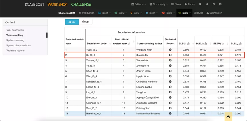Jump to Systems ranking section
The height and width of the screenshot is (121, 247).
coord(15,40)
